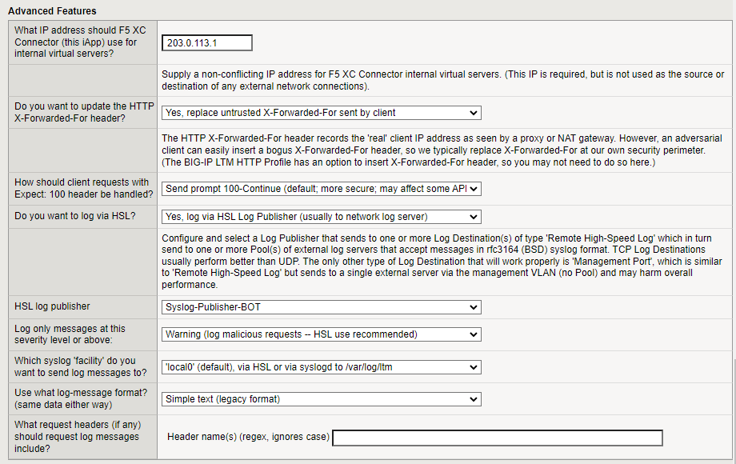Click the arrow on the Warning severity selector
Screen dimensions: 736x464
click(x=475, y=334)
